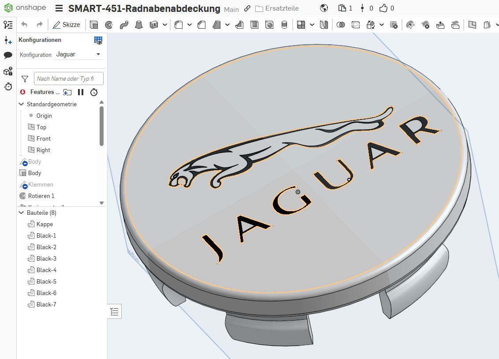Select the Transform tool
The width and height of the screenshot is (499, 359).
coord(371,25)
